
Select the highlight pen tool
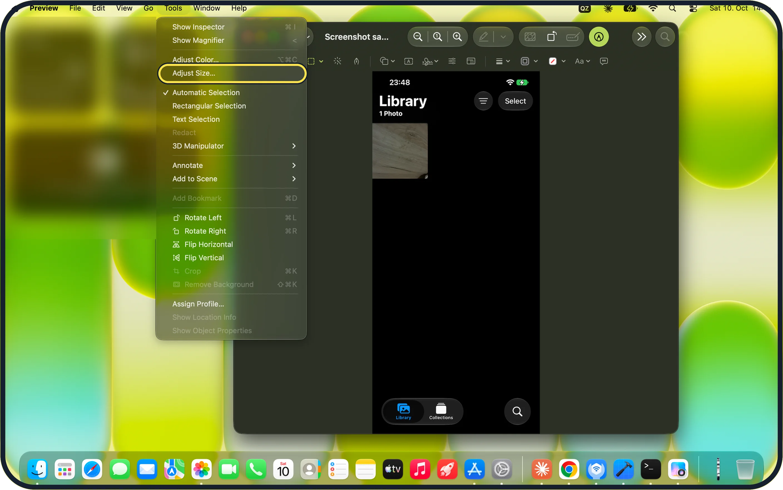483,37
